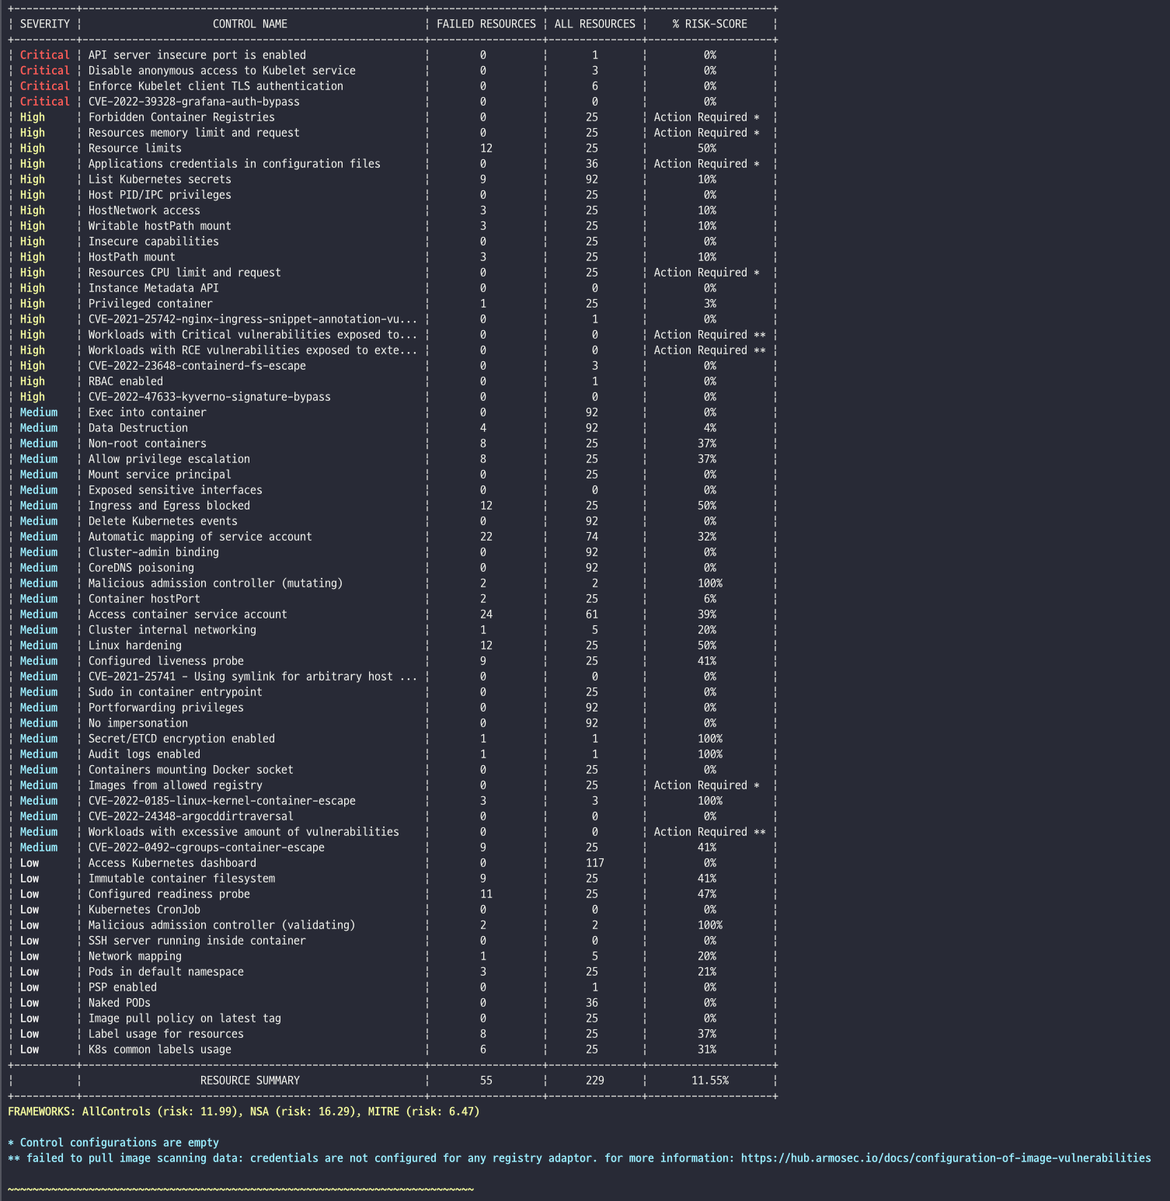The height and width of the screenshot is (1201, 1170).
Task: Click 'Automatic mapping of service account'
Action: tap(200, 537)
